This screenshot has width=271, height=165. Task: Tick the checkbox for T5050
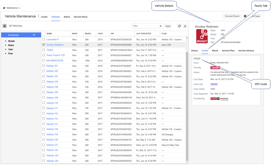click(43, 50)
